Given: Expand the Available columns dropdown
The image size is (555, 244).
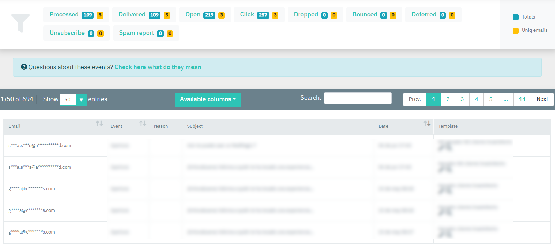Looking at the screenshot, I should point(208,99).
